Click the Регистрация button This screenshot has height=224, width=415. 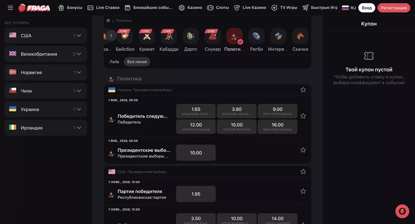(x=394, y=8)
